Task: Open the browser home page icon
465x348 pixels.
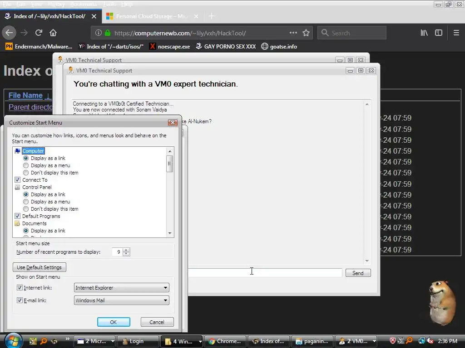Action: 53,33
